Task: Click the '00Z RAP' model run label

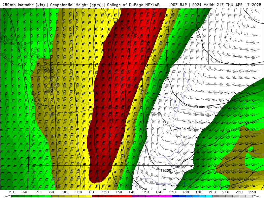Action: 179,5
